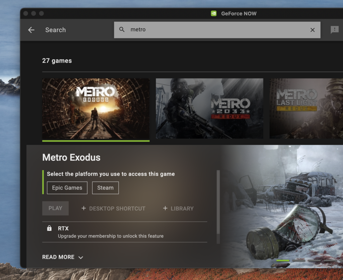This screenshot has width=343, height=280.
Task: Click the window close traffic light
Action: coord(25,13)
